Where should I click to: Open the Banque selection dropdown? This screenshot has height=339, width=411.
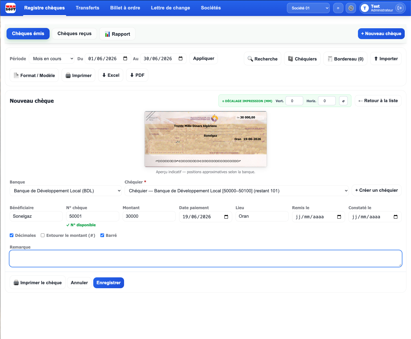coord(66,191)
